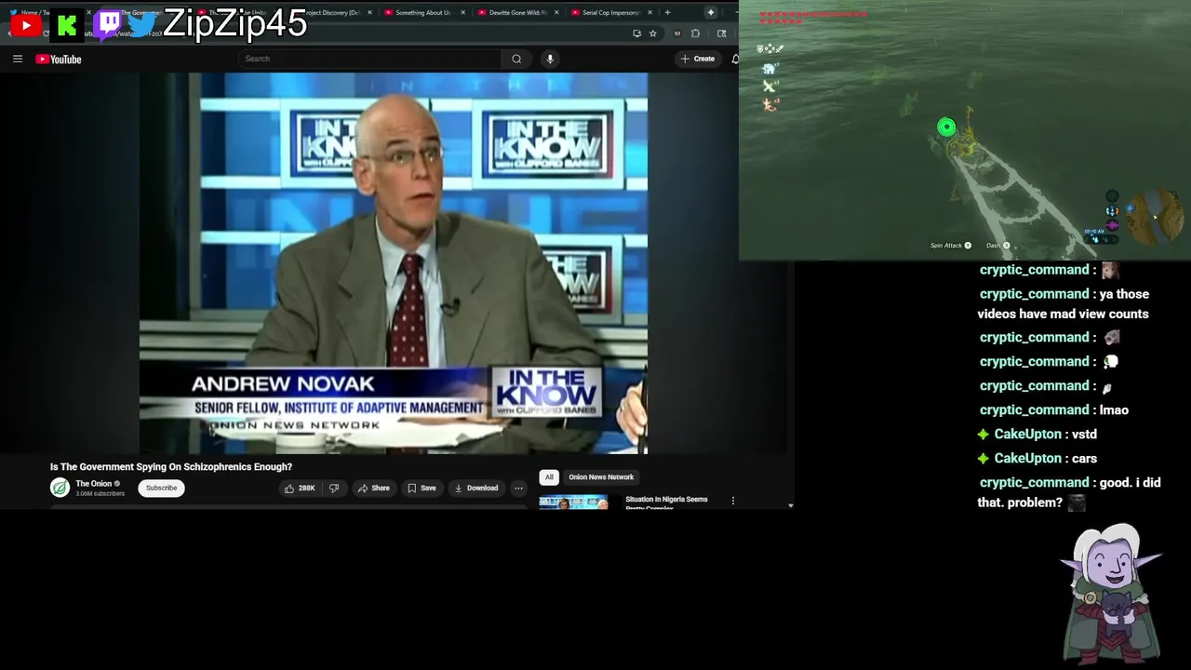Select the All filter chip
This screenshot has width=1191, height=670.
pyautogui.click(x=549, y=476)
